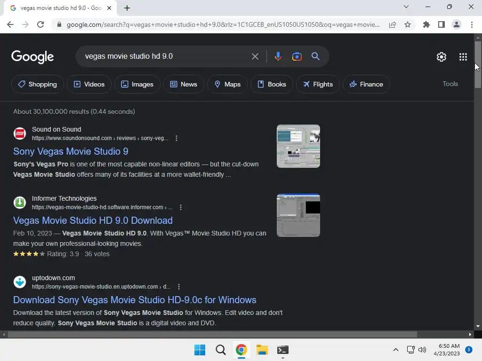Open more options for Sound on Sound result
The height and width of the screenshot is (361, 482).
177,138
